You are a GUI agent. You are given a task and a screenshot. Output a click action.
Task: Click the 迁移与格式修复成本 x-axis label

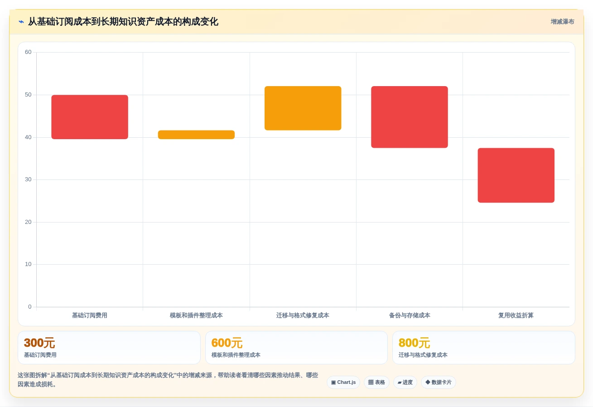[x=303, y=315]
